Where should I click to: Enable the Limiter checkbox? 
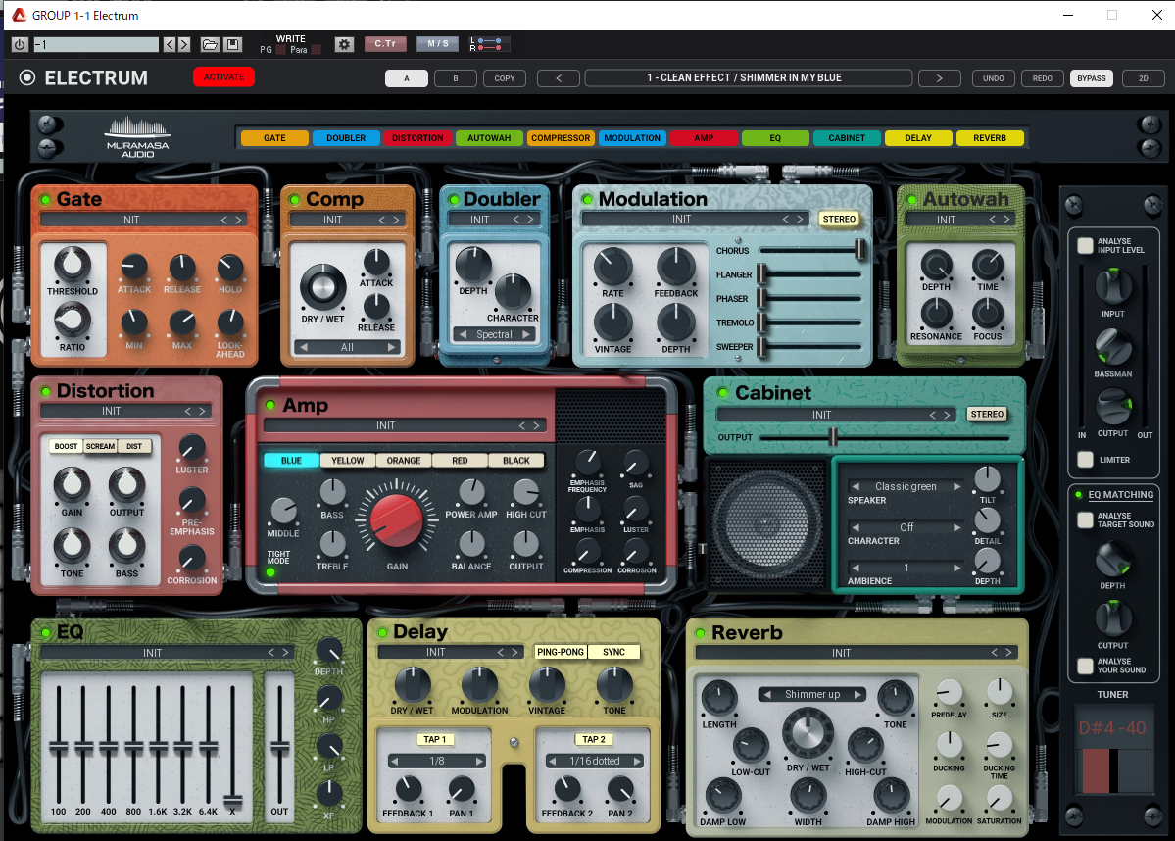1085,460
